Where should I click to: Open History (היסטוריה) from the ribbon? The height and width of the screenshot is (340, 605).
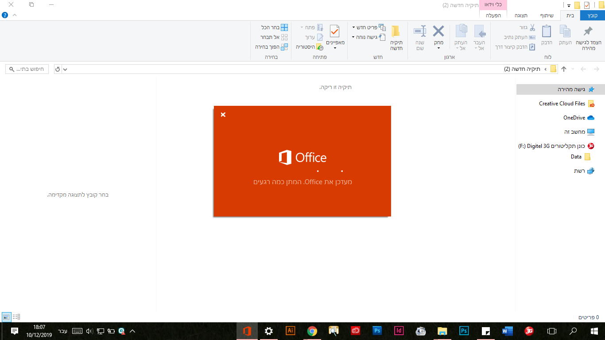(310, 47)
